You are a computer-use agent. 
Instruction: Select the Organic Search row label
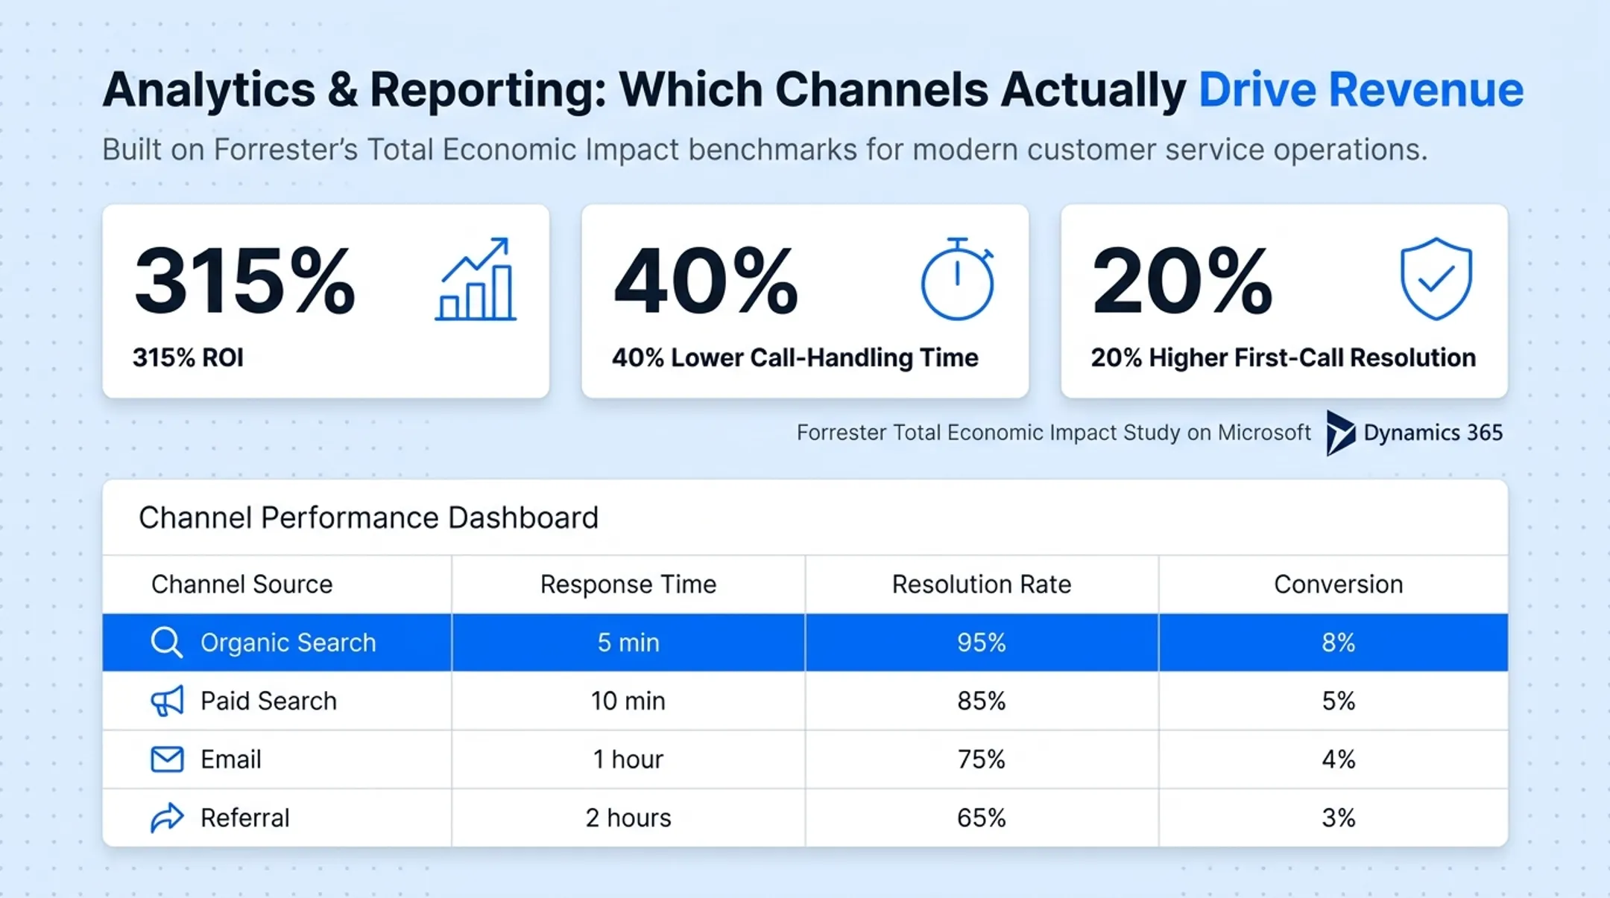pyautogui.click(x=288, y=643)
